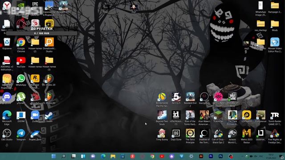Launch Tomb Raider GAME OF THE YEAR shortcut
Viewport: 285px width, 160px height.
click(275, 115)
